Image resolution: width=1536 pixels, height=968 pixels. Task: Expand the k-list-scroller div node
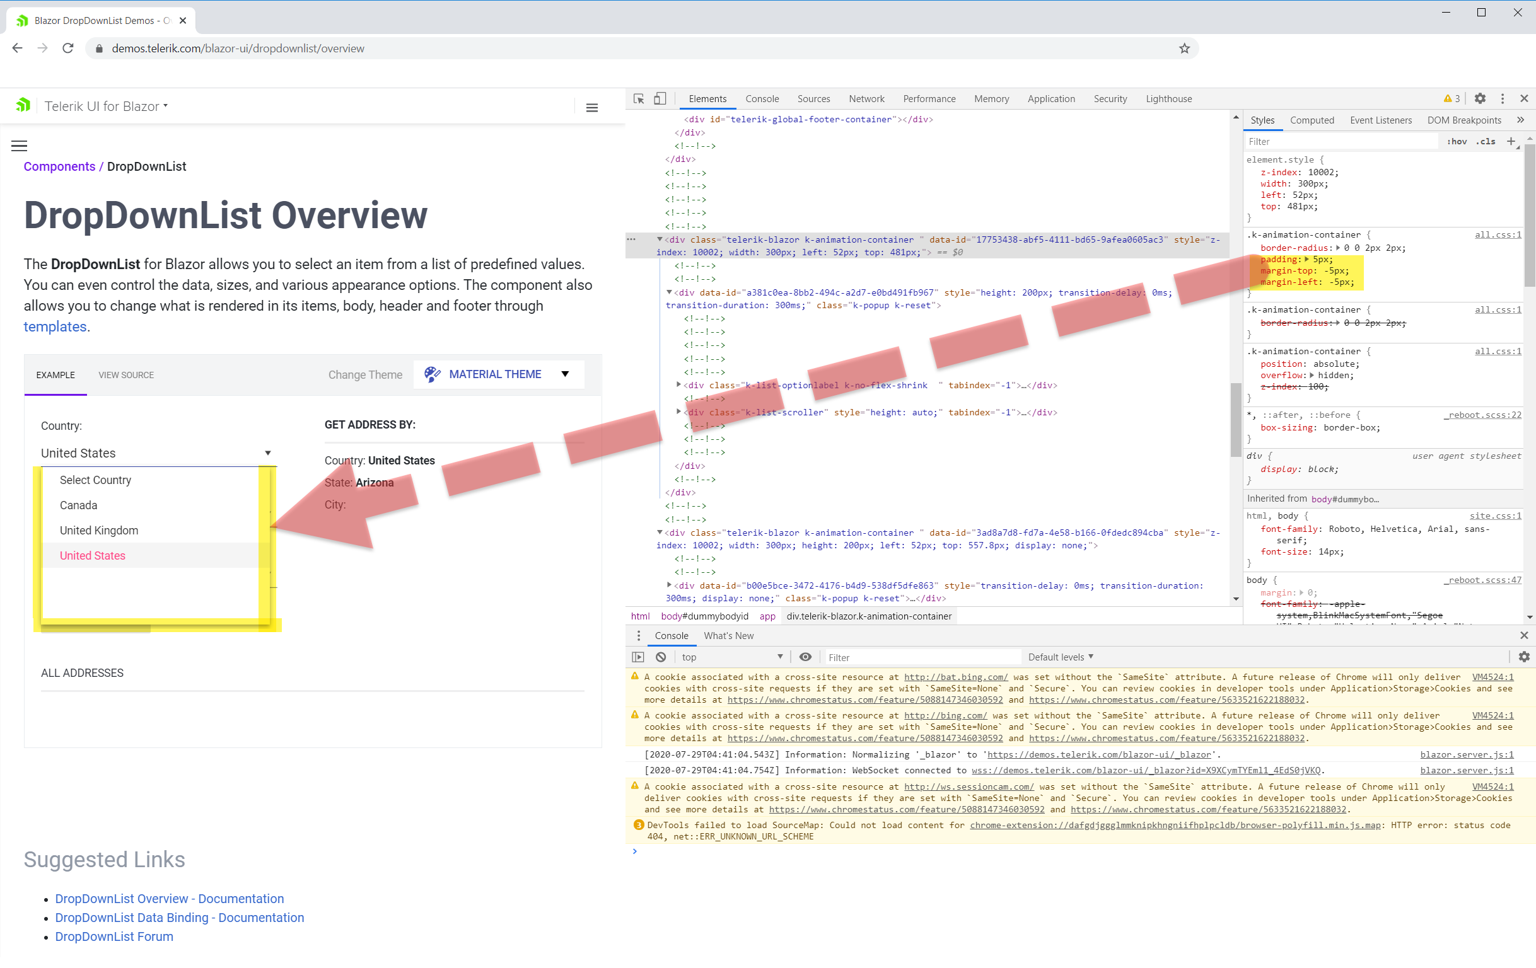tap(678, 412)
